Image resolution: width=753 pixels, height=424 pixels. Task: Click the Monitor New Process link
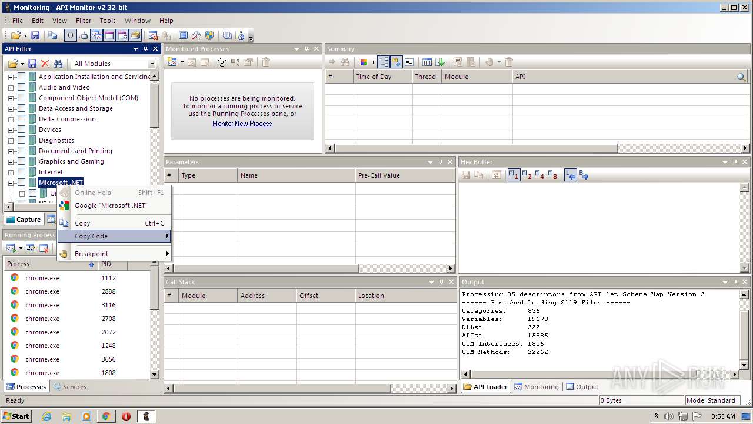pos(242,124)
